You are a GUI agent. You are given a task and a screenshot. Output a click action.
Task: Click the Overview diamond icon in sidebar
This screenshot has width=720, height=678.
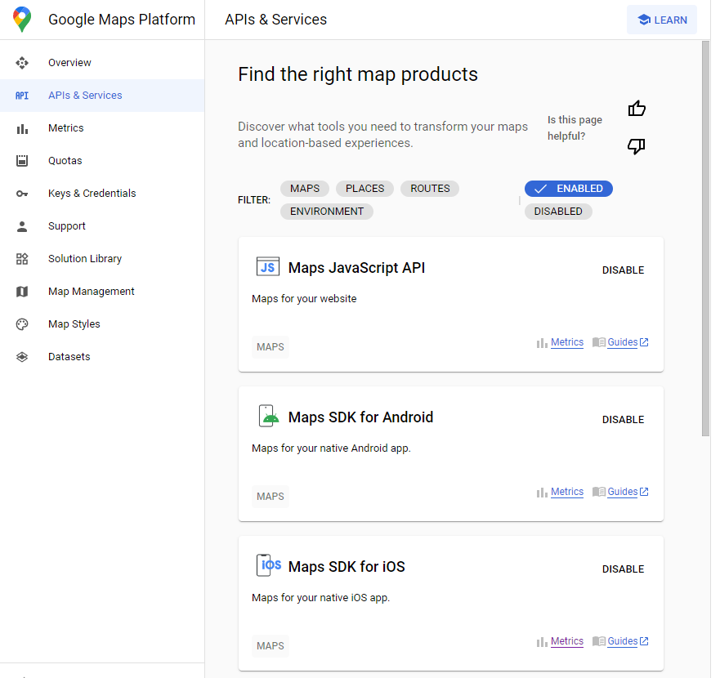[x=22, y=63]
